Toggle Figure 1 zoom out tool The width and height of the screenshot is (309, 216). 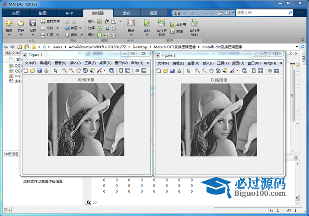click(71, 70)
